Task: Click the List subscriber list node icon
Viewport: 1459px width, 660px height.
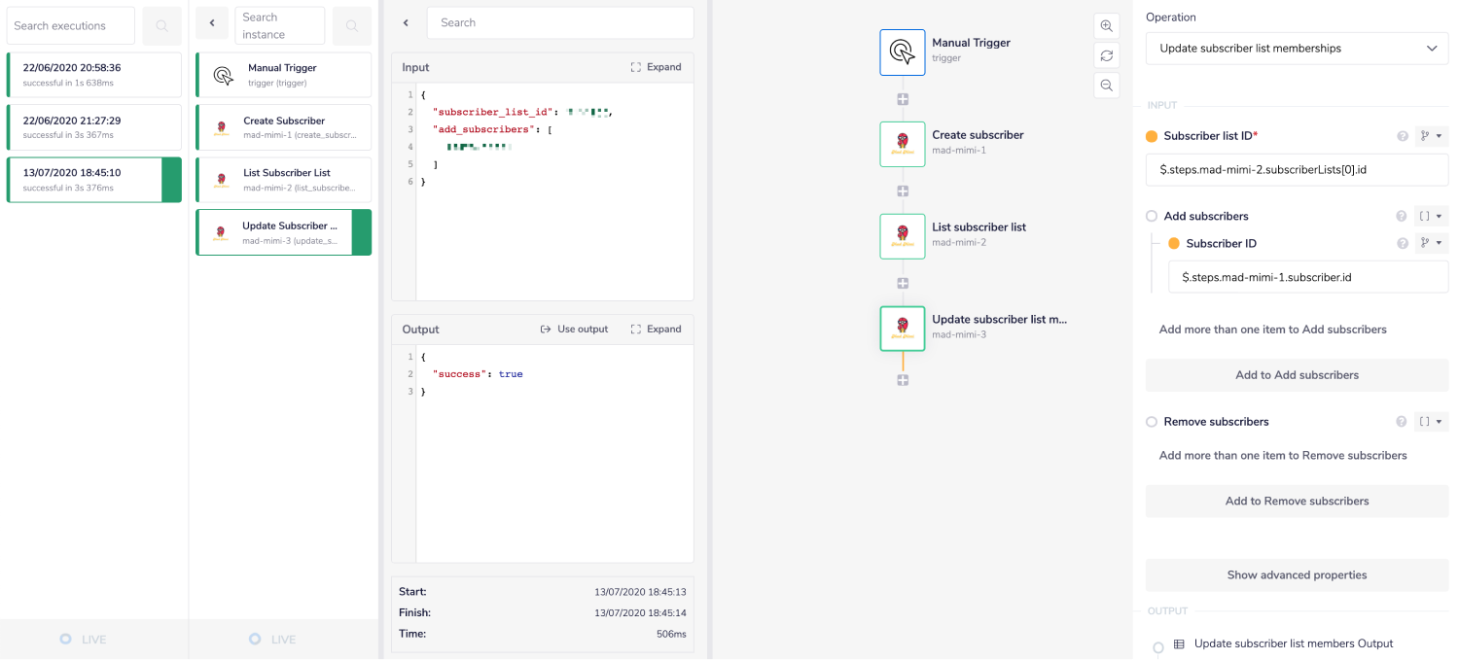Action: (903, 236)
